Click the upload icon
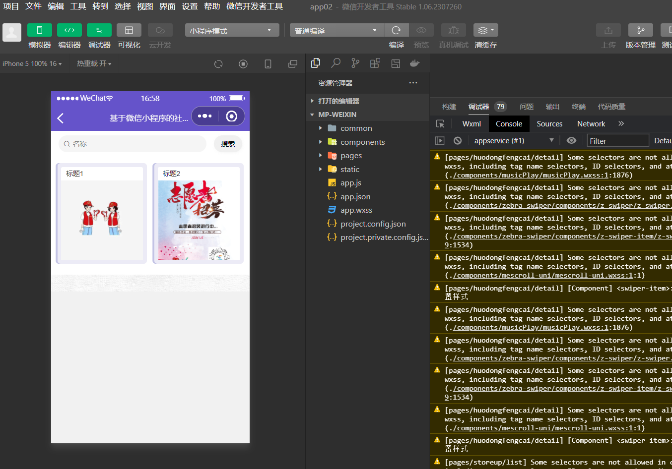672x469 pixels. (x=608, y=30)
